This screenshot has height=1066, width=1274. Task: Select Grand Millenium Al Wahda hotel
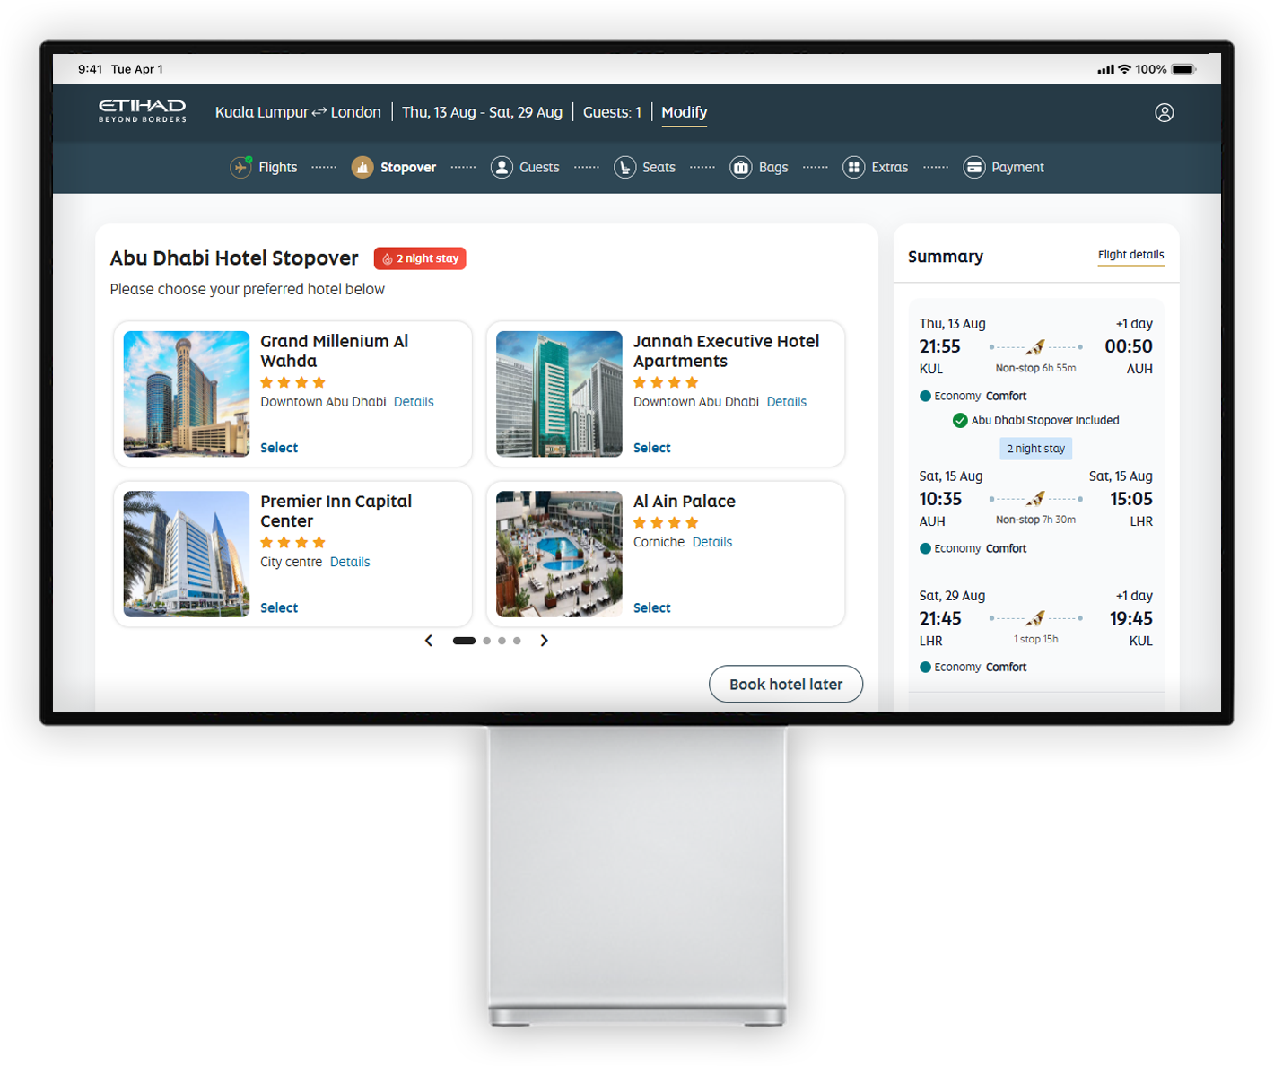pyautogui.click(x=279, y=448)
